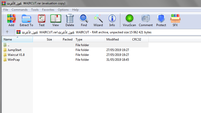The height and width of the screenshot is (113, 201).
Task: Open the Options menu
Action: click(x=63, y=10)
